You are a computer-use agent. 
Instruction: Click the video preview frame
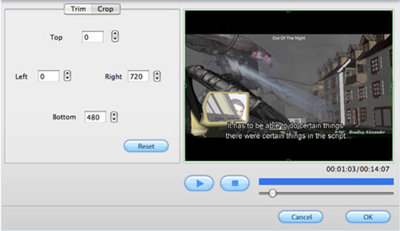point(289,86)
